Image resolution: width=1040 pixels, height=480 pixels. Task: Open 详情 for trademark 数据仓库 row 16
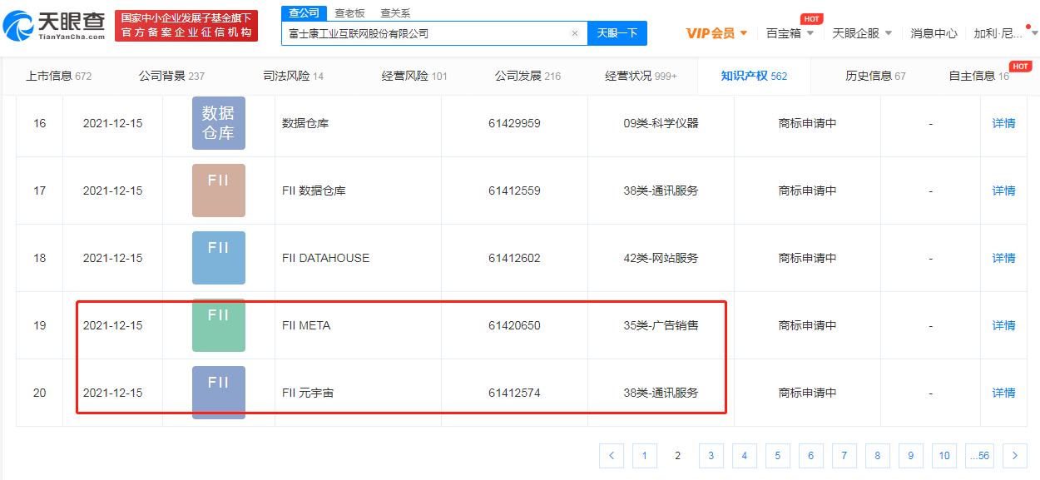[1003, 123]
